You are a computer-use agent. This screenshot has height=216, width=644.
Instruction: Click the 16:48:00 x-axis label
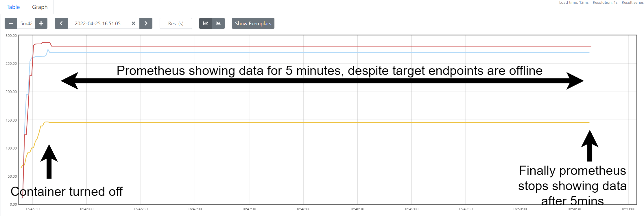click(303, 209)
